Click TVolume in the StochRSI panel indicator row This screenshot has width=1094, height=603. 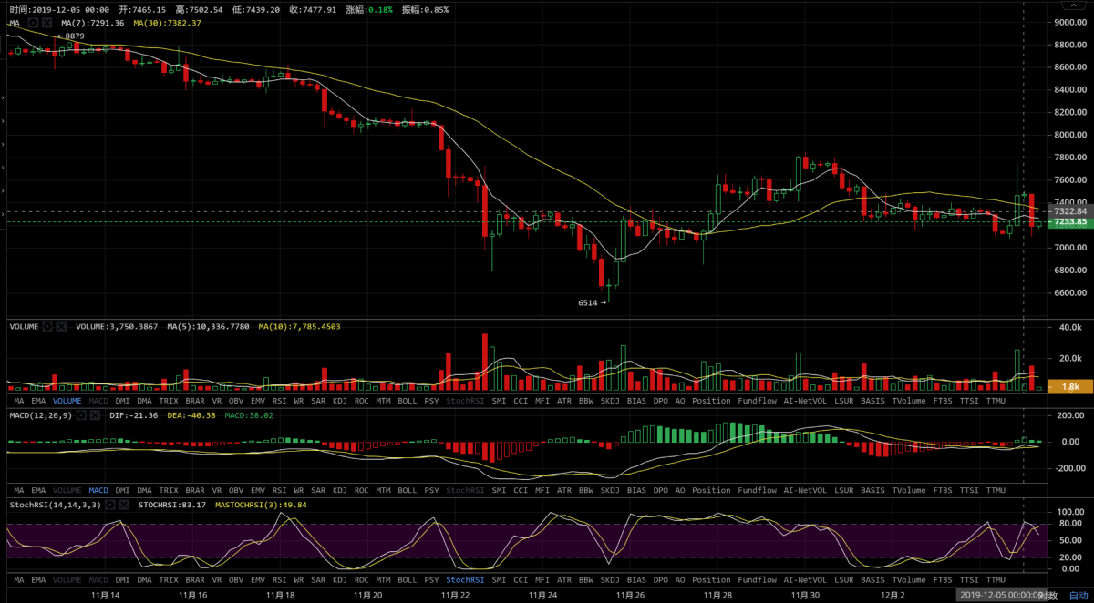[909, 579]
